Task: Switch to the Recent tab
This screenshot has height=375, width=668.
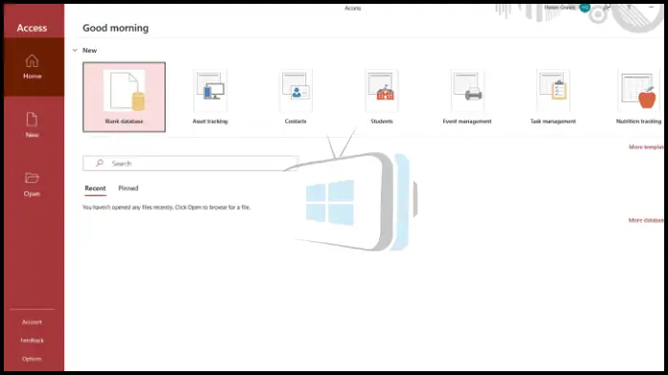Action: coord(95,188)
